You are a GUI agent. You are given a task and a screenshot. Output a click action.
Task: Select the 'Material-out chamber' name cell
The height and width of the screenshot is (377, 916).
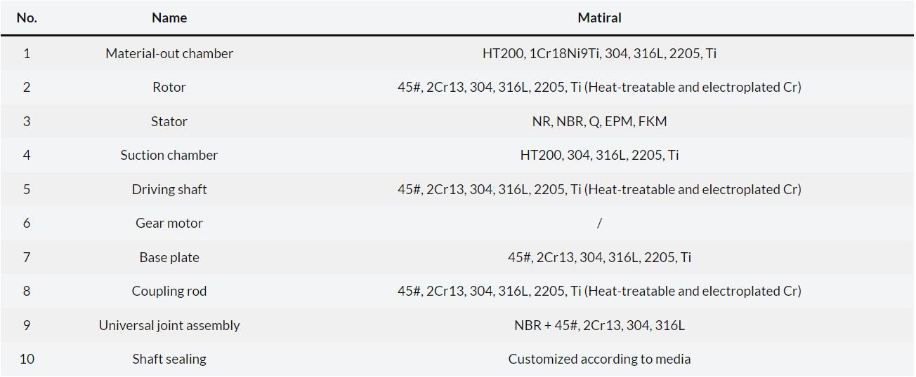[169, 53]
